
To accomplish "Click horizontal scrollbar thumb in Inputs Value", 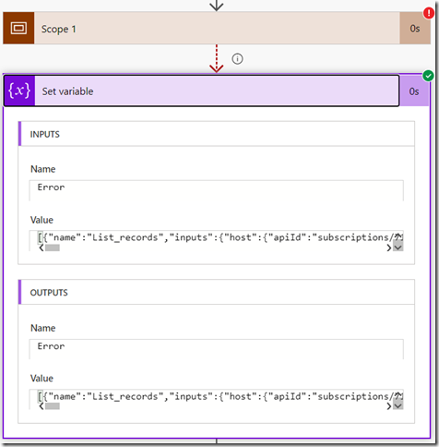I will coord(53,248).
